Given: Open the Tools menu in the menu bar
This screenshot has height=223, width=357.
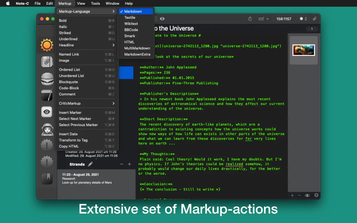Looking at the screenshot, I should click(95, 3).
